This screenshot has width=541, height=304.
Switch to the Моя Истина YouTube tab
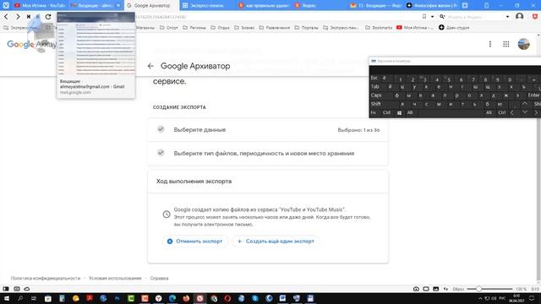click(x=40, y=6)
